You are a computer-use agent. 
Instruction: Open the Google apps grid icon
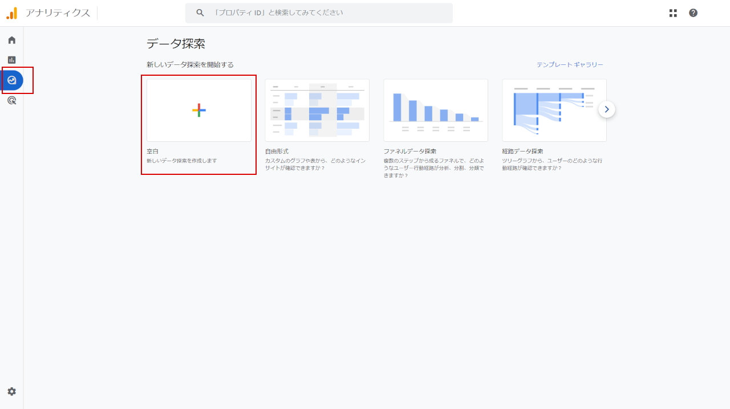point(673,13)
